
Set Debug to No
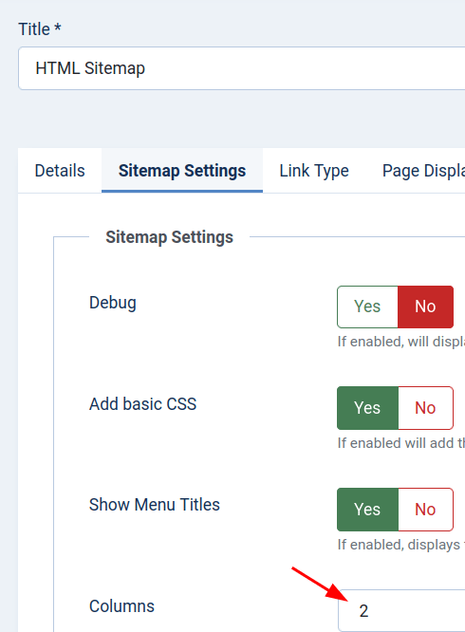(x=425, y=307)
